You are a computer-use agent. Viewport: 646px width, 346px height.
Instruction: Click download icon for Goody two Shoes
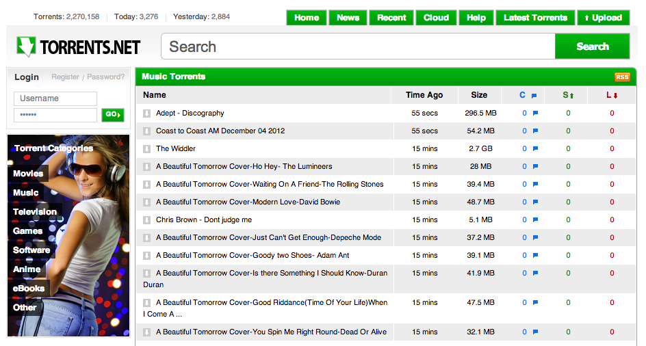pos(146,255)
